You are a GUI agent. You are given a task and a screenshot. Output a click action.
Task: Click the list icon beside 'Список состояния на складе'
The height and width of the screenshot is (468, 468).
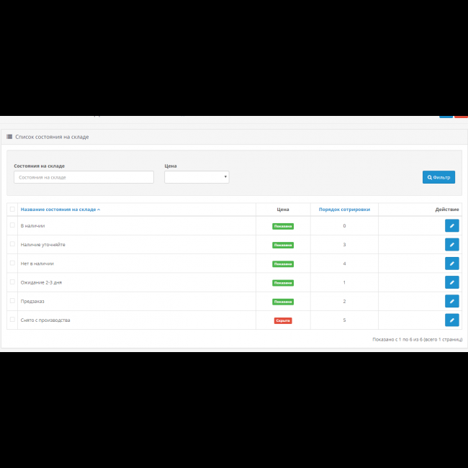(9, 136)
